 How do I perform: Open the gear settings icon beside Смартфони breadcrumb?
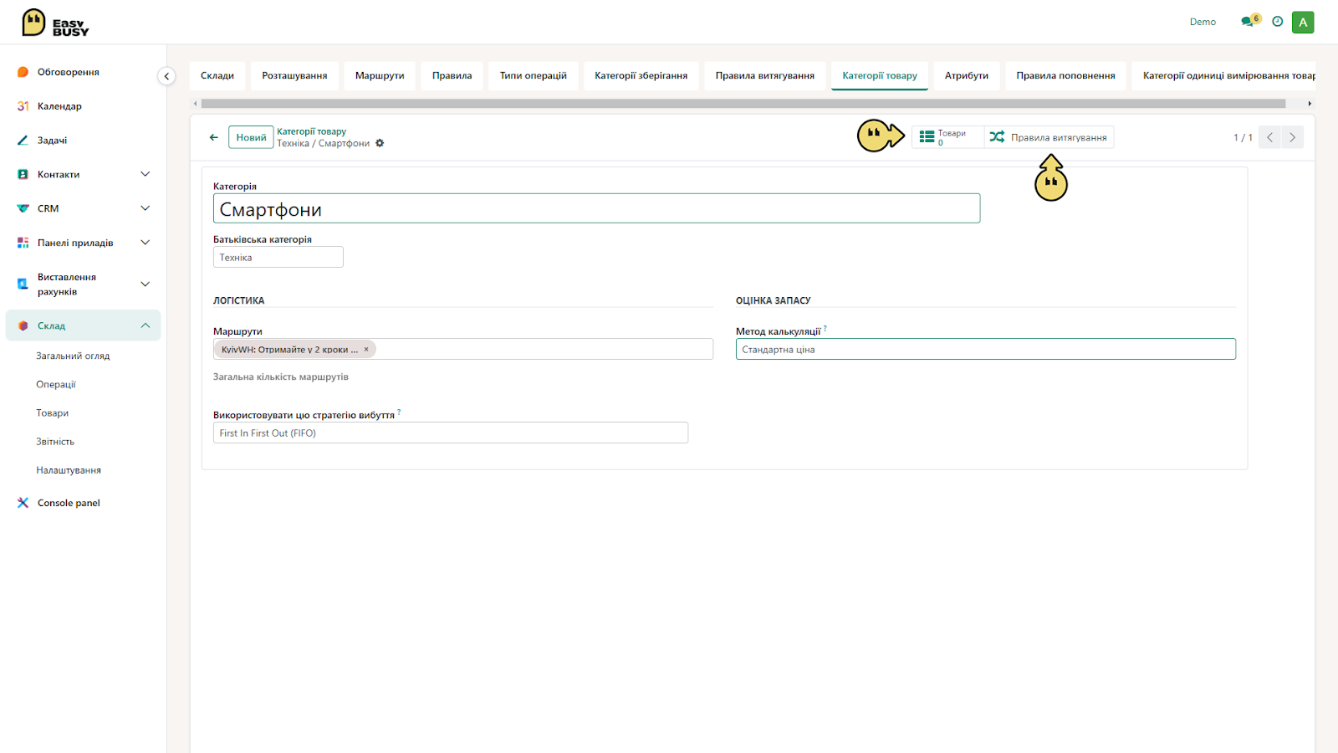click(380, 143)
